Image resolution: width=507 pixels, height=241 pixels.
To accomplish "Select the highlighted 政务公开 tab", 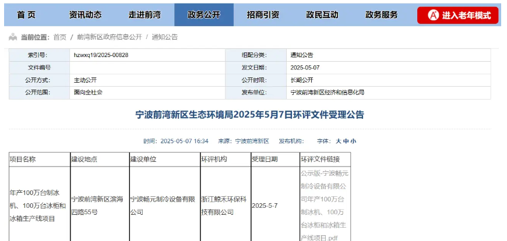I will pos(203,15).
